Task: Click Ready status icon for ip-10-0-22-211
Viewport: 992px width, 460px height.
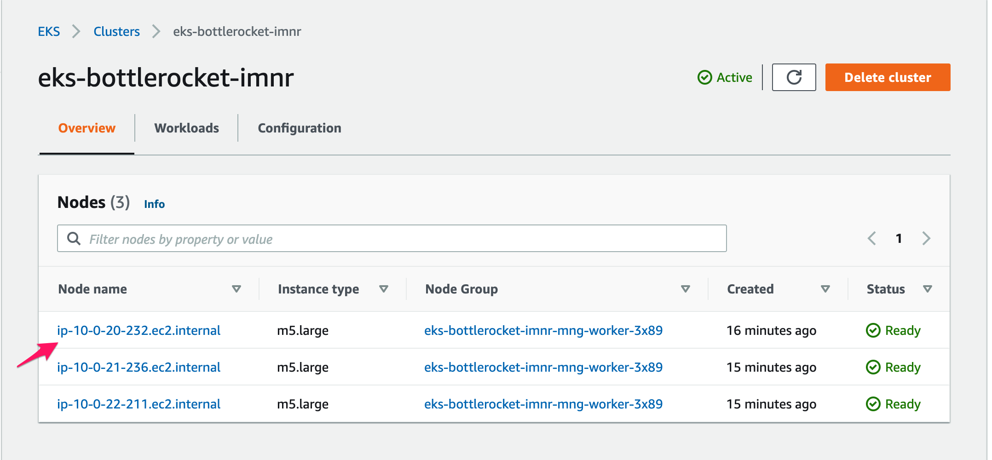Action: pyautogui.click(x=873, y=404)
